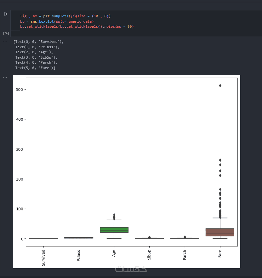Click the plt.subplots code line

(x=65, y=16)
